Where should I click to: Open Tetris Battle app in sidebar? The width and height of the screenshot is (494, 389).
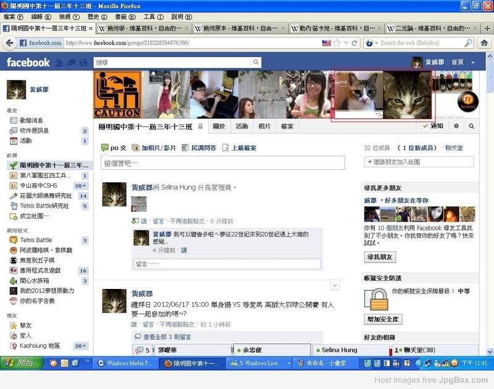coord(36,240)
